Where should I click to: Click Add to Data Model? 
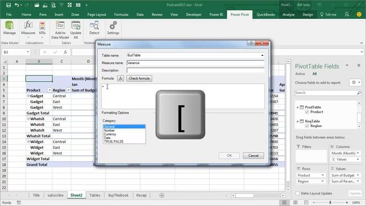(x=60, y=30)
